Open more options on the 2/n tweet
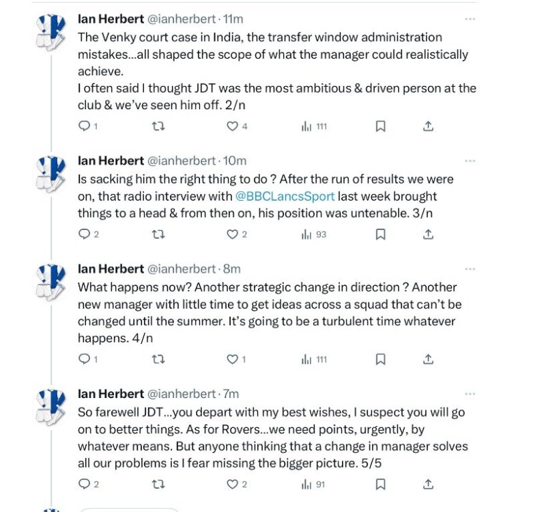 (469, 18)
